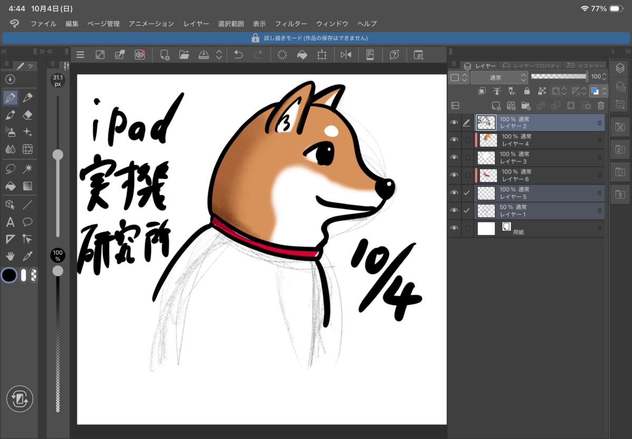Expand the right panel dock chevron
The image size is (632, 439).
(613, 51)
